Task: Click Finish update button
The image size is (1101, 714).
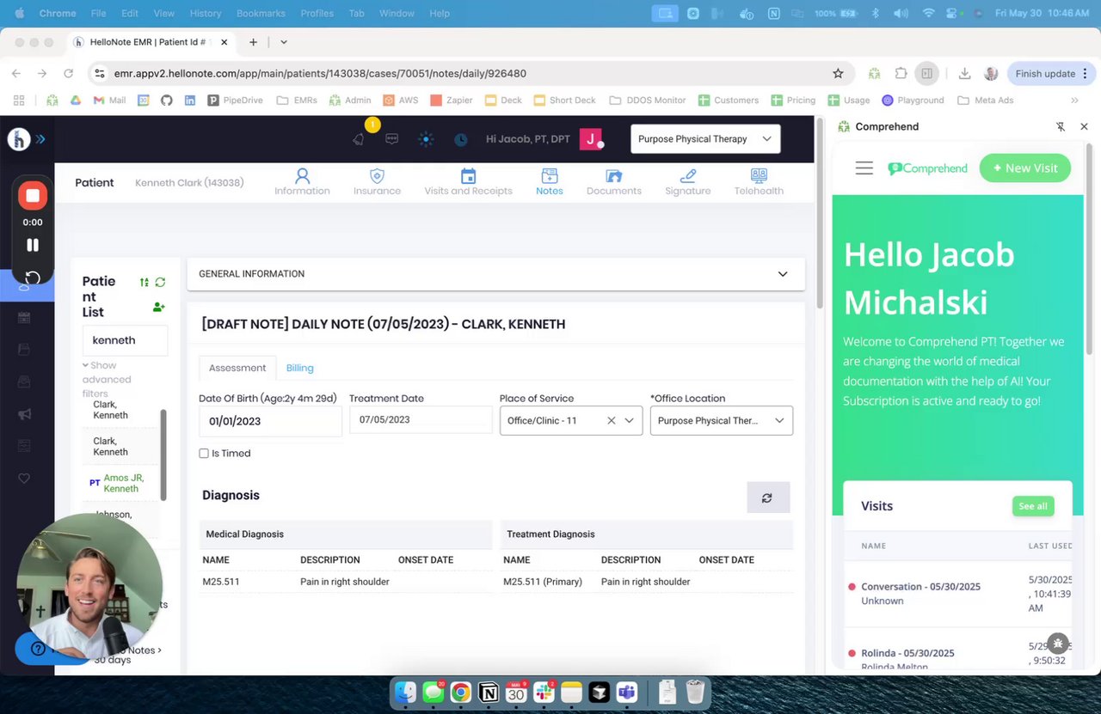Action: tap(1044, 74)
